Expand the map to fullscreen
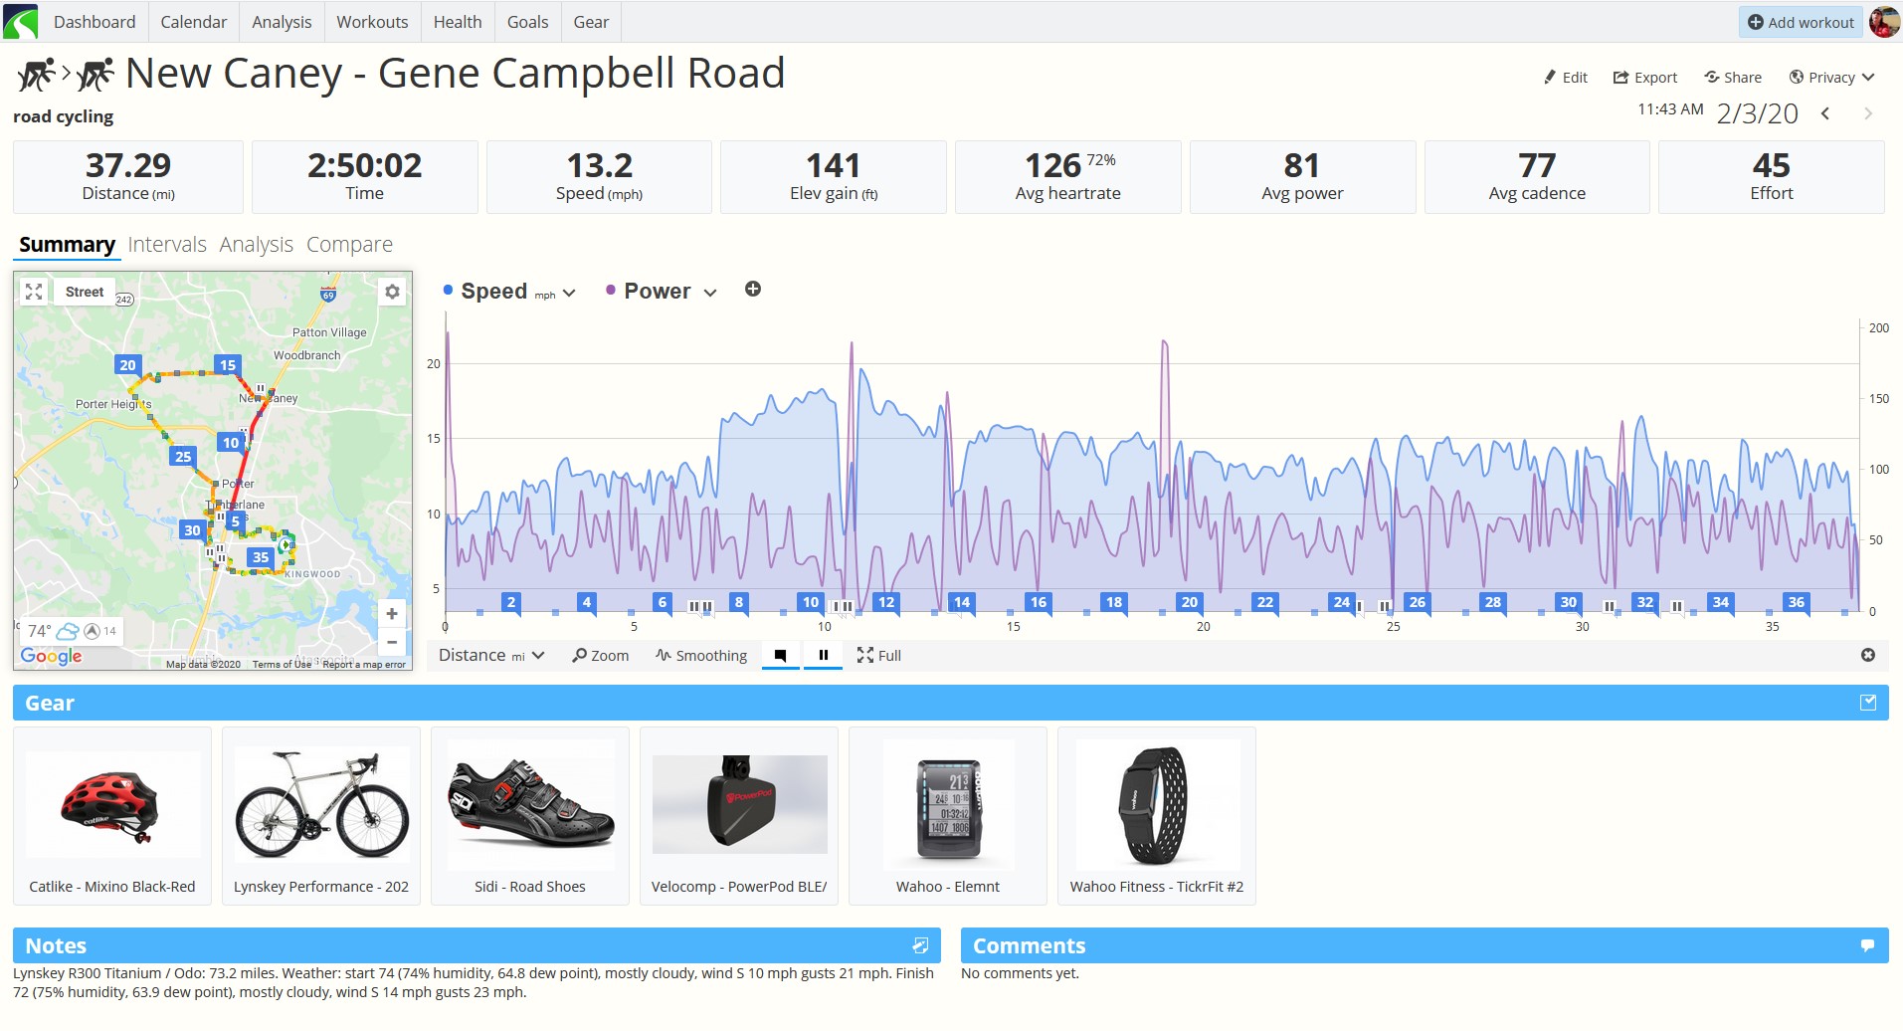This screenshot has height=1031, width=1903. click(x=34, y=292)
